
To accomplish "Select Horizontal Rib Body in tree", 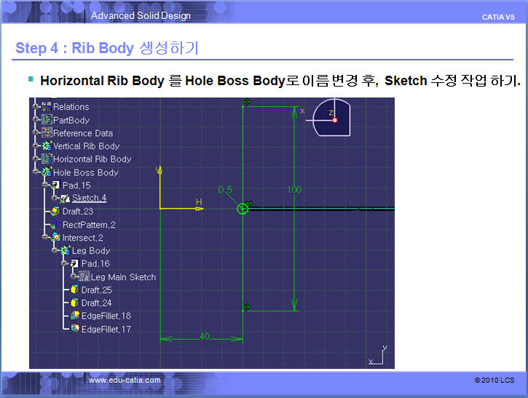I will [92, 159].
